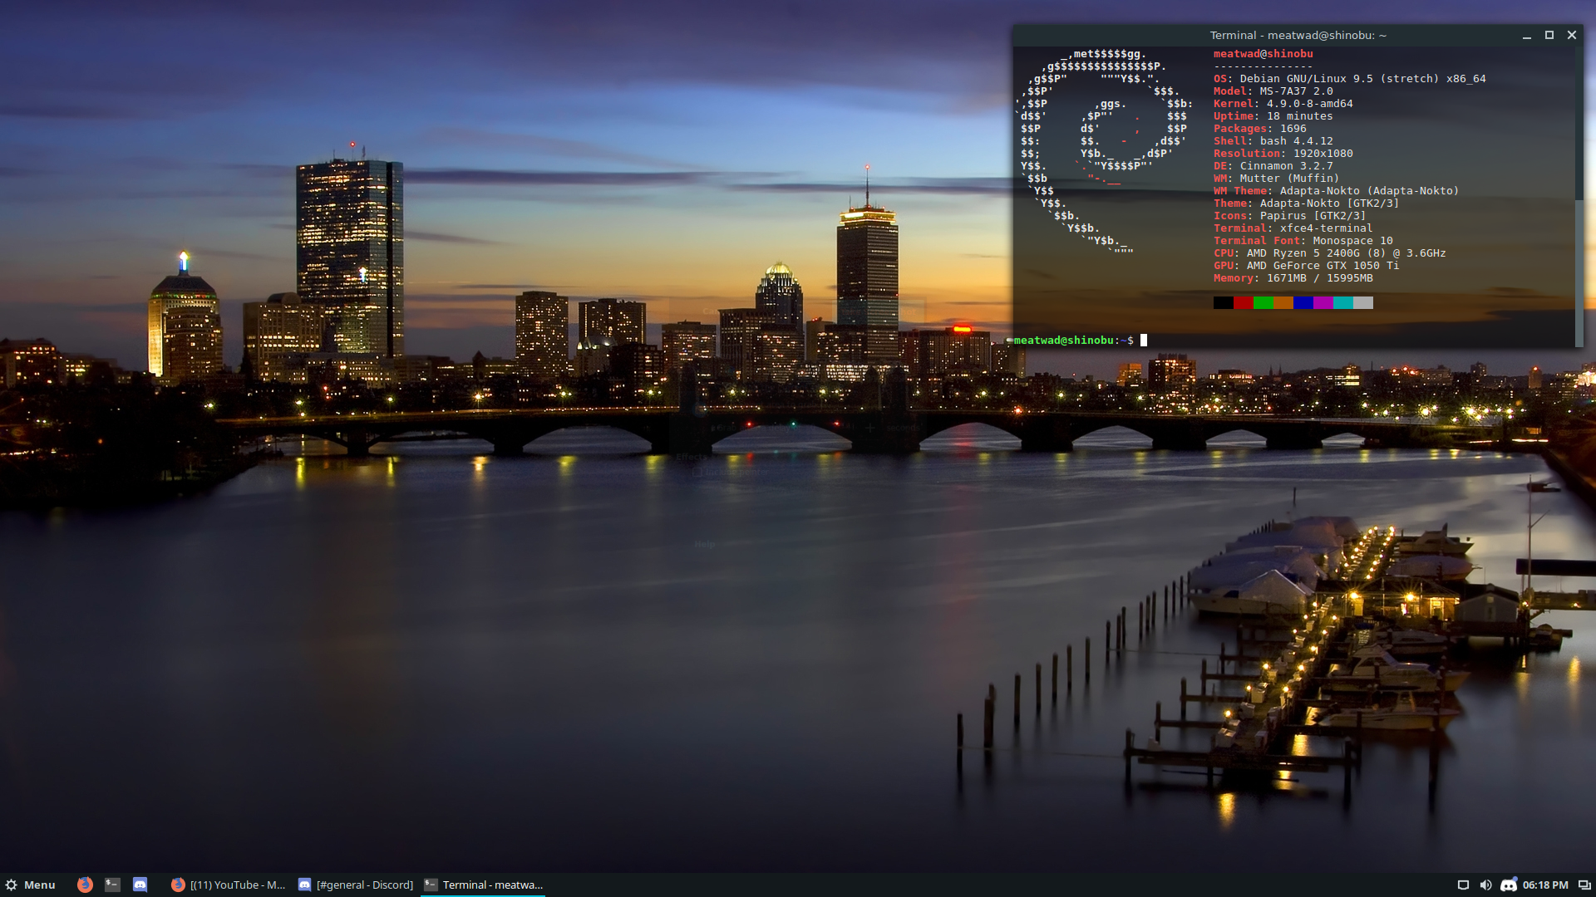Click the 'Uptime: 18 minutes' line

[1273, 116]
